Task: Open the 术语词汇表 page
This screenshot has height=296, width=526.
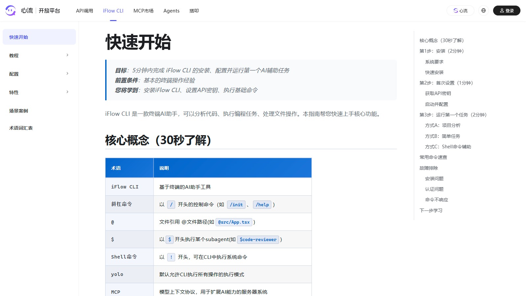Action: pyautogui.click(x=21, y=128)
